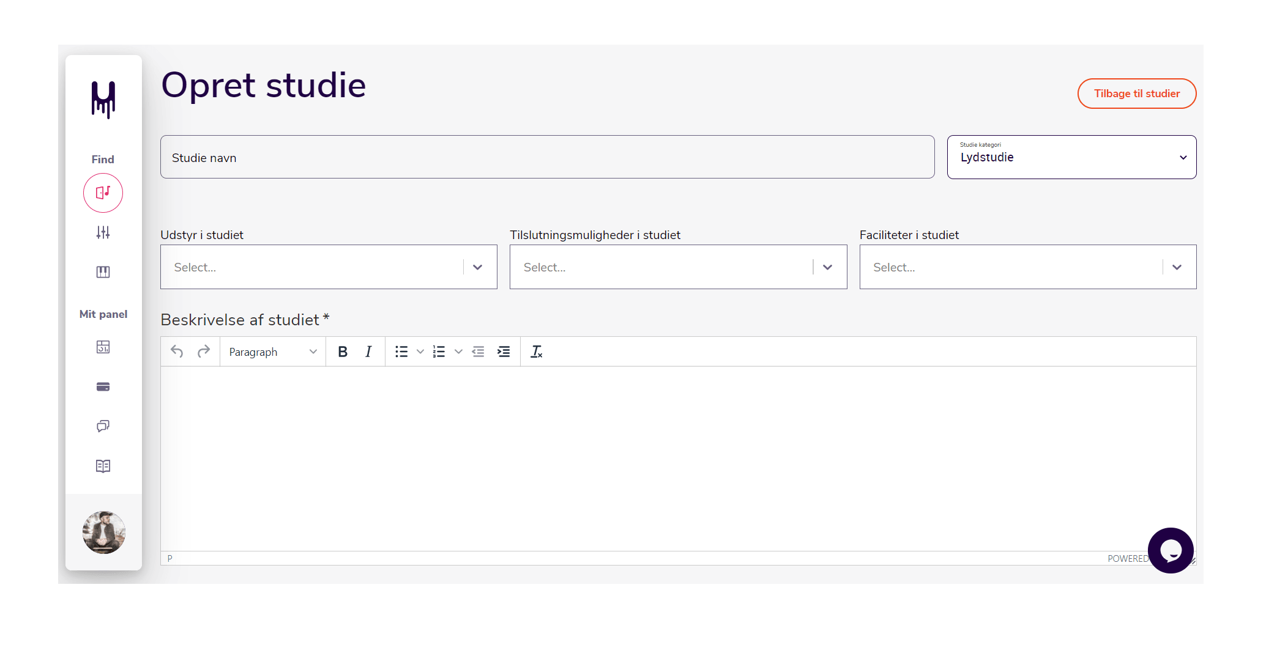The image size is (1277, 656).
Task: Undo last edit in description editor
Action: click(177, 352)
